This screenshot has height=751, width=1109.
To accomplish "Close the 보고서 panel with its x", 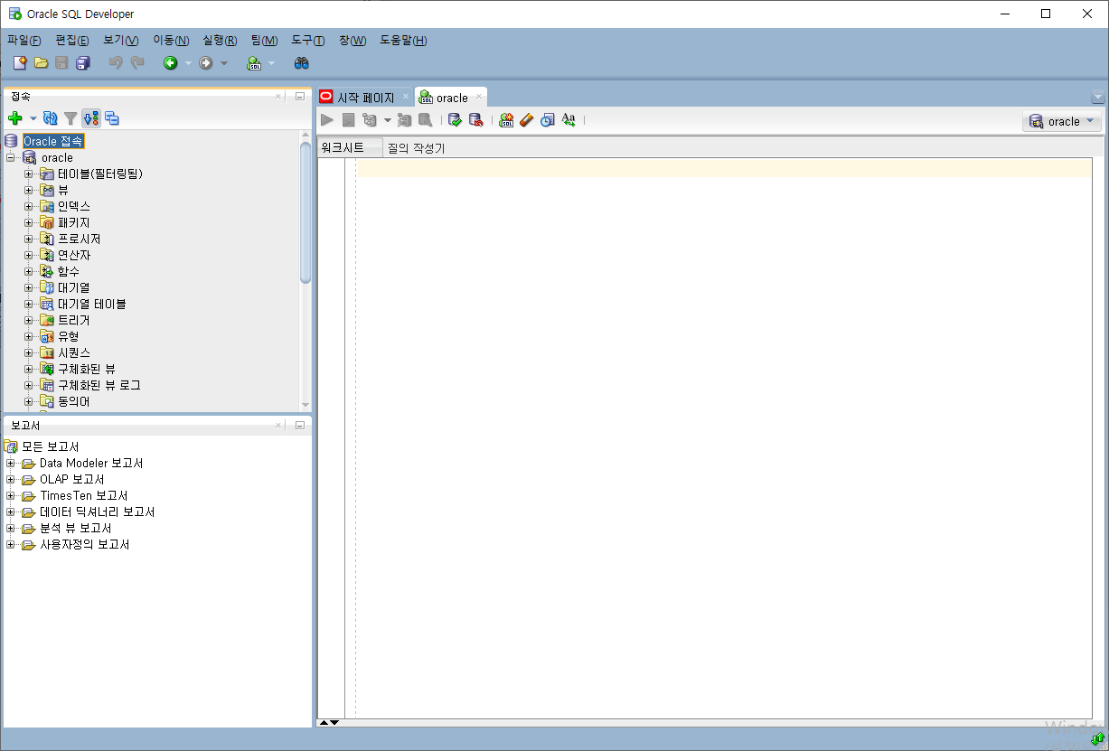I will pyautogui.click(x=278, y=425).
